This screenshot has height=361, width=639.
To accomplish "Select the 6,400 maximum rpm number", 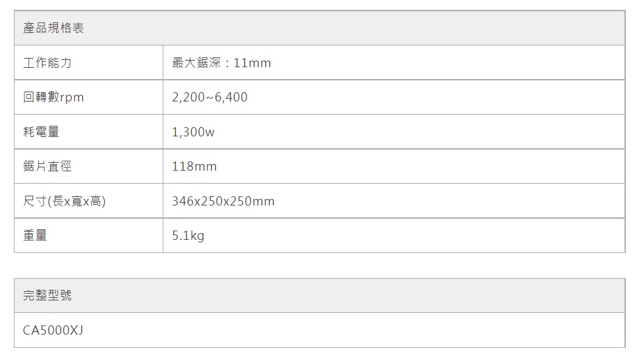I will 231,97.
